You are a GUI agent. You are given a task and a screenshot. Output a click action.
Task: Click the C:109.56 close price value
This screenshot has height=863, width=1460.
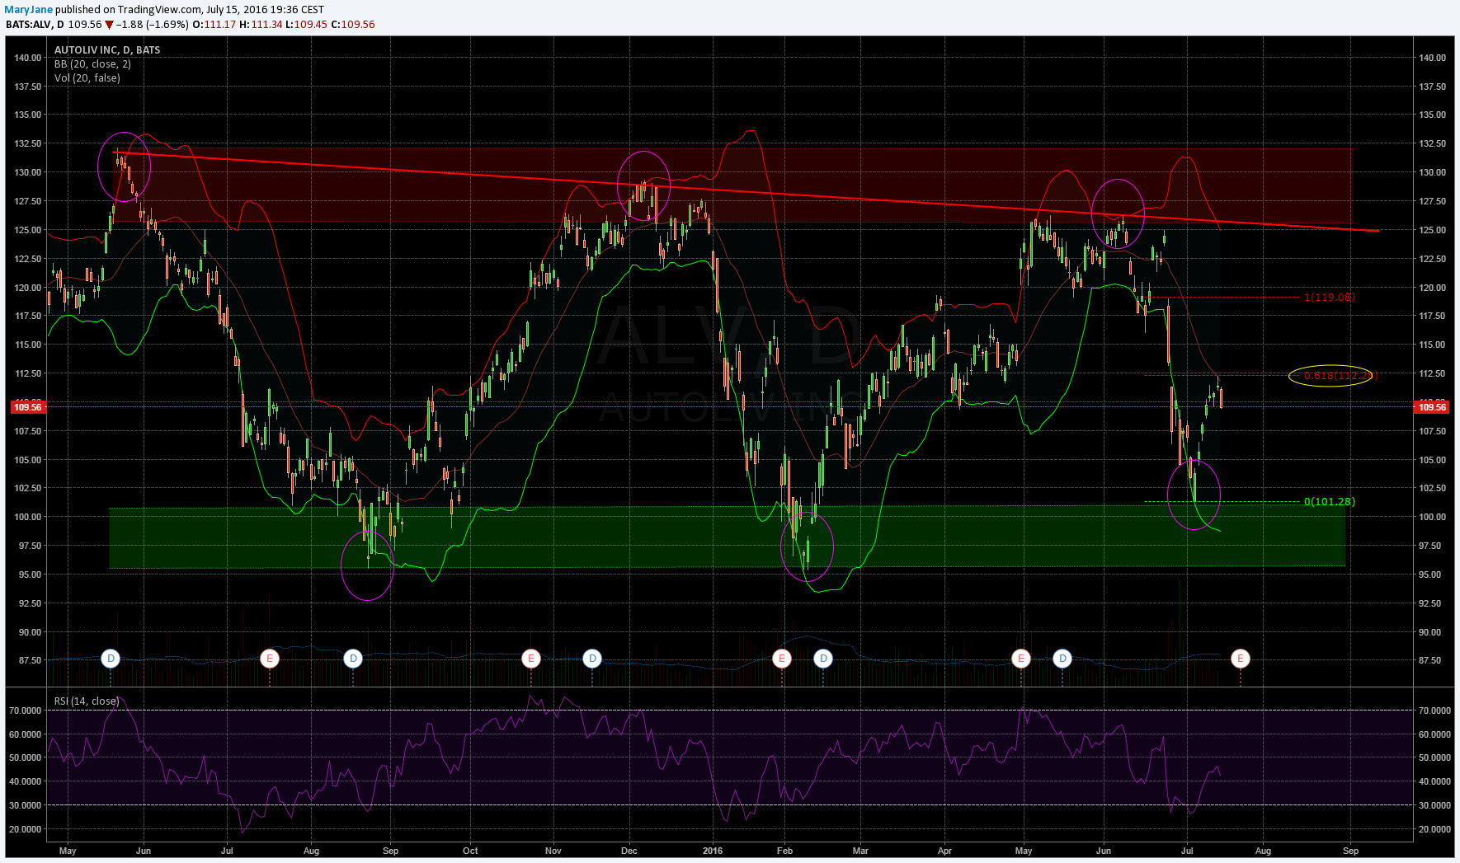pyautogui.click(x=353, y=25)
